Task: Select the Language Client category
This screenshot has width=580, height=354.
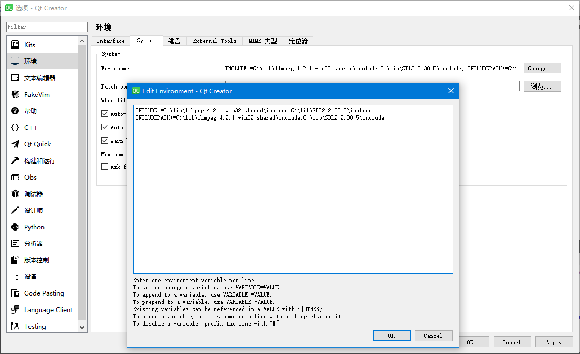Action: [42, 309]
